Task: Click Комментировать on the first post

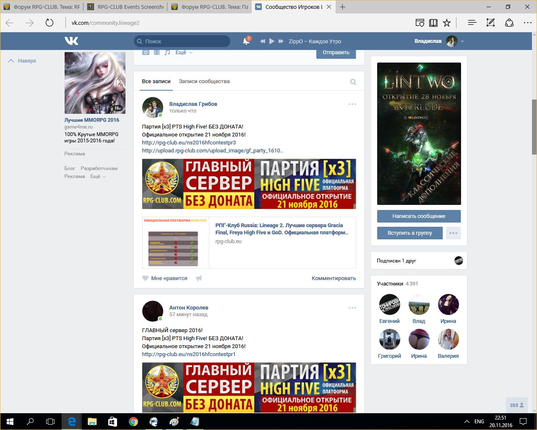Action: coord(334,278)
